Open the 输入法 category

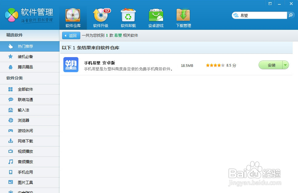30,110
